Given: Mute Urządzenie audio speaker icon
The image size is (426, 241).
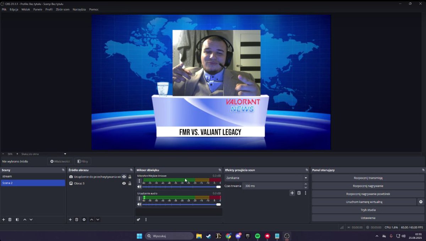Looking at the screenshot, I should click(x=139, y=204).
